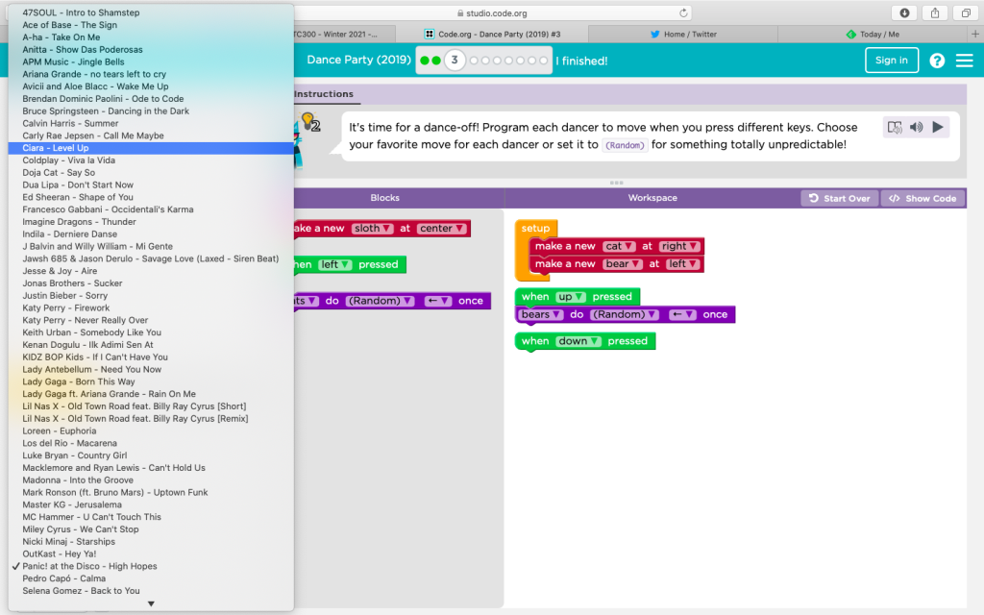Choose song Calvin Harris - Summer
This screenshot has width=984, height=615.
coord(151,124)
